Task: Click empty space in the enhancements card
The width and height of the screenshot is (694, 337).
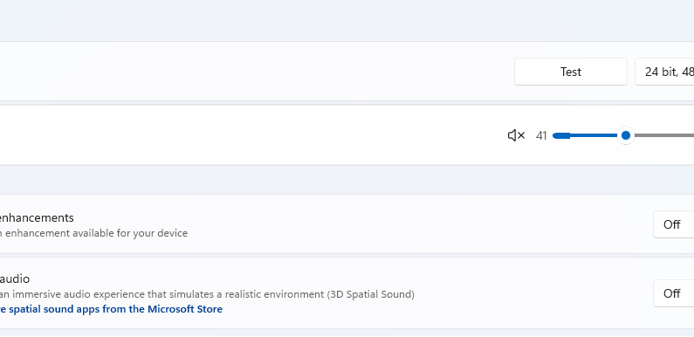Action: coord(398,224)
